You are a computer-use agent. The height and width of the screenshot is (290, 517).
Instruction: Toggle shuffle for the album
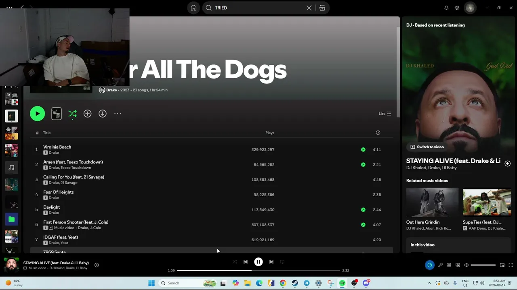tap(72, 114)
